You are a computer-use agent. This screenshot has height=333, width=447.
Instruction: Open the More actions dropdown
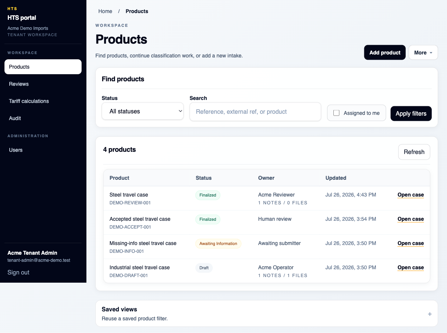click(x=423, y=53)
